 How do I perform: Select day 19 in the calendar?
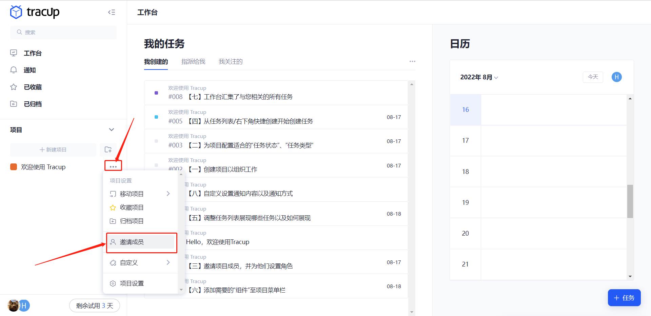[x=466, y=202]
